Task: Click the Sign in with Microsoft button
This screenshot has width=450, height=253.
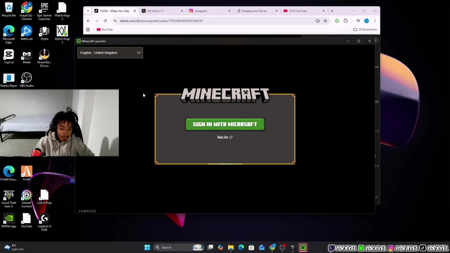Action: (x=225, y=124)
